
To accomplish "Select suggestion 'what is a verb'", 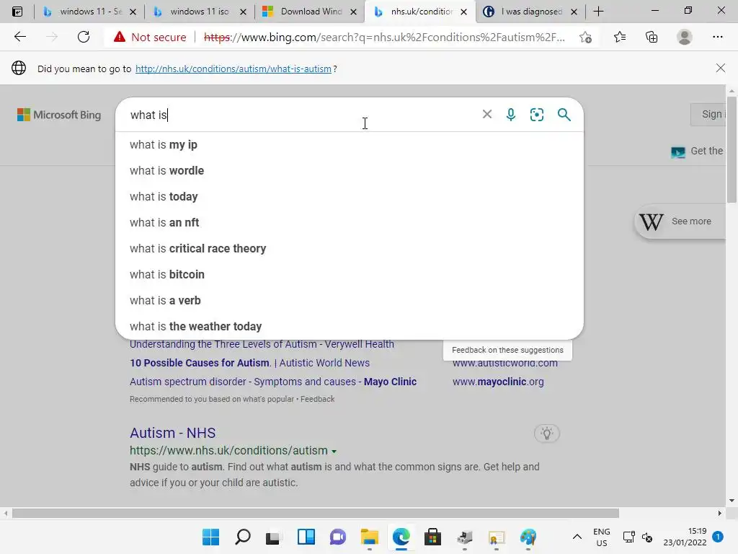I will tap(350, 300).
